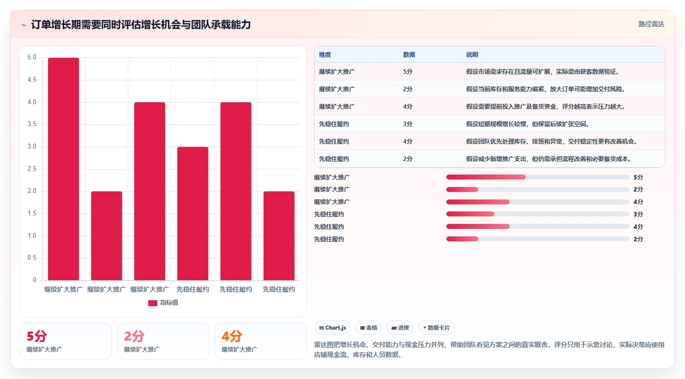
Task: Select the cell 假设需要提前投入推广及备货资金，评分越高表示压力越大。
Action: point(563,107)
